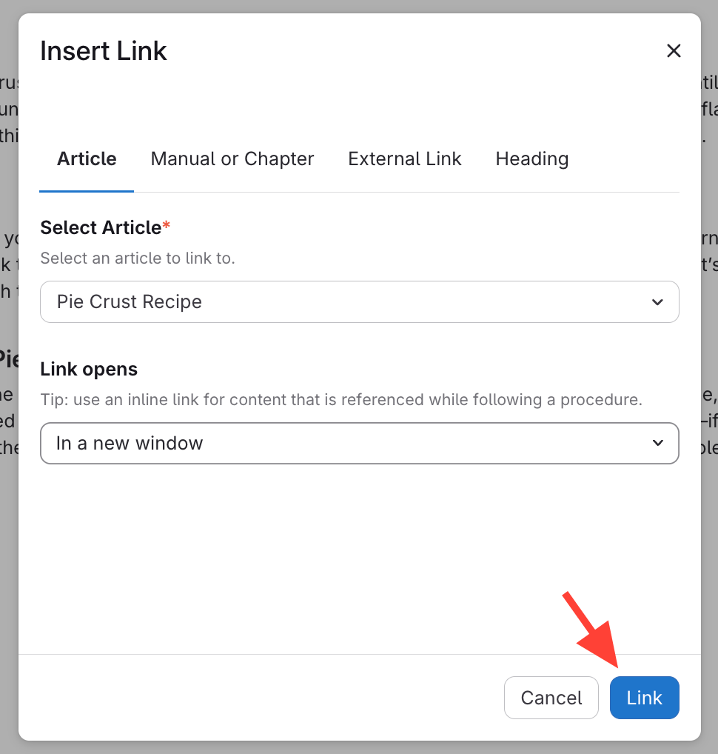Click the 'Insert Link' dialog title
The height and width of the screenshot is (754, 718).
coord(104,51)
